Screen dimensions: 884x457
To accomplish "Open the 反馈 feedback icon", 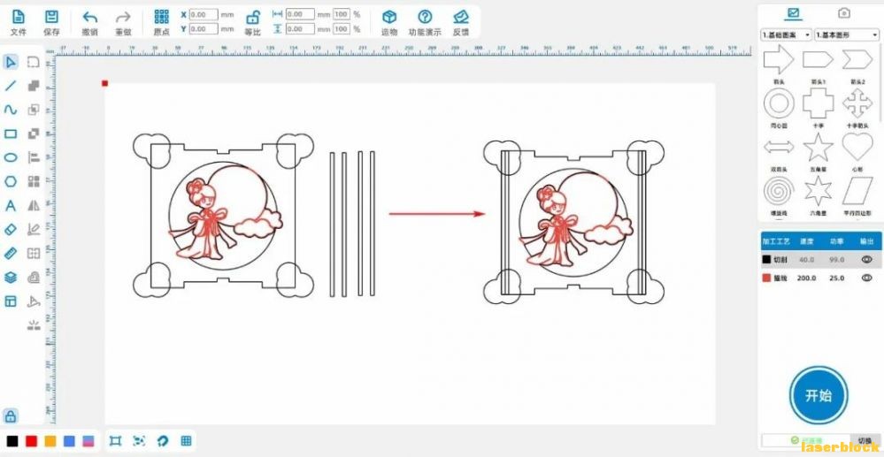I will pos(461,17).
